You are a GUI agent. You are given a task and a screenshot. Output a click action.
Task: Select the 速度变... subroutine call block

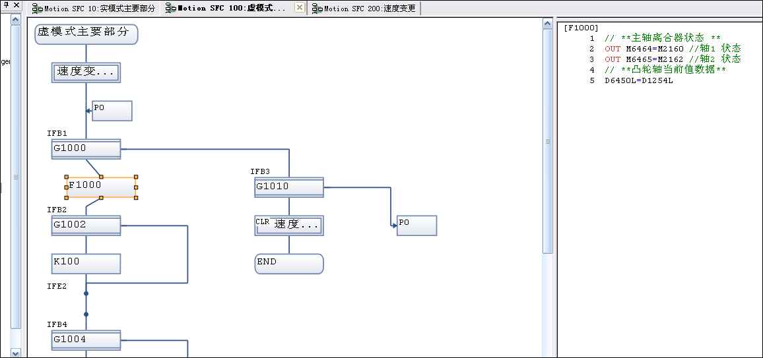86,73
